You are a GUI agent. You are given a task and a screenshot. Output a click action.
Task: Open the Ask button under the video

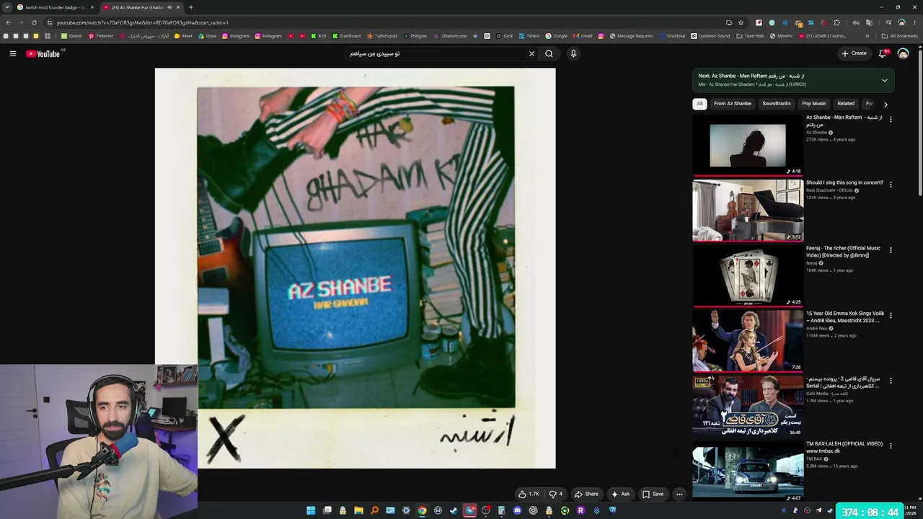click(x=620, y=494)
